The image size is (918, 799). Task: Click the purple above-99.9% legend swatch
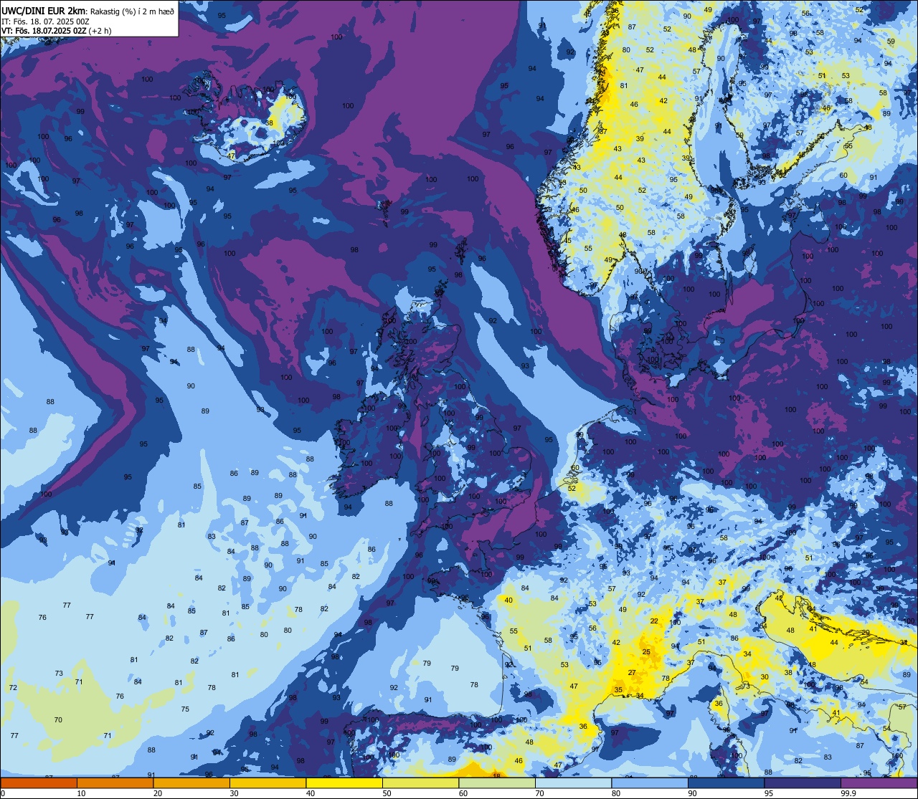[879, 783]
